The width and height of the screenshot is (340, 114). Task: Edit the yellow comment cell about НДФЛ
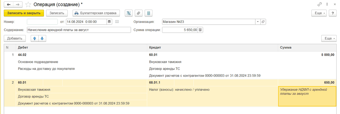pyautogui.click(x=307, y=96)
